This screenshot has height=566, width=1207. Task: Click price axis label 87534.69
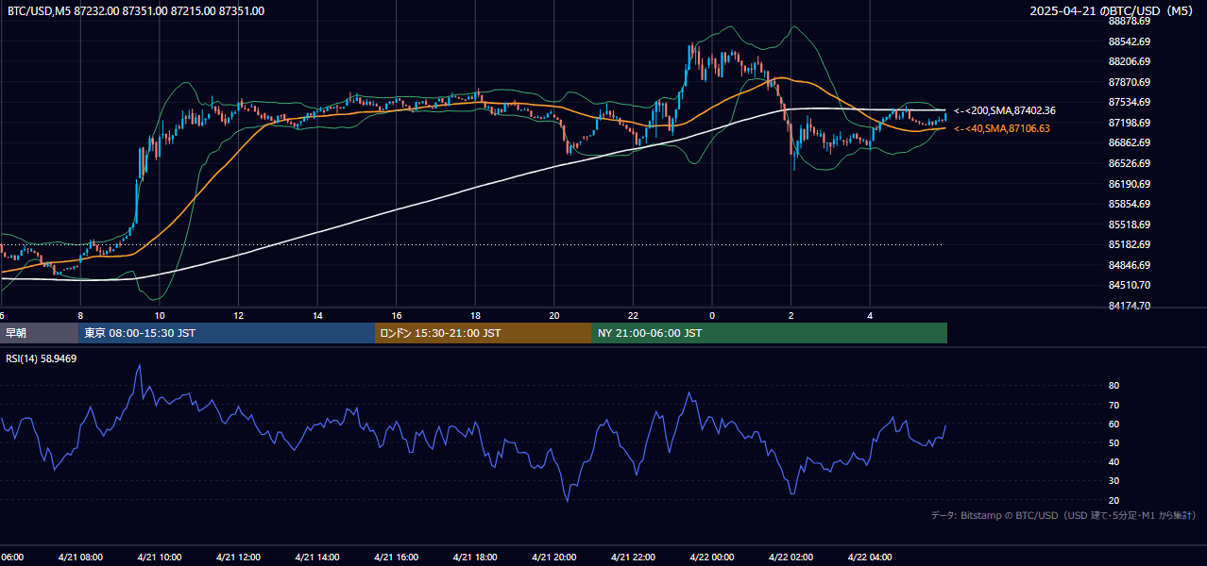click(x=1130, y=102)
